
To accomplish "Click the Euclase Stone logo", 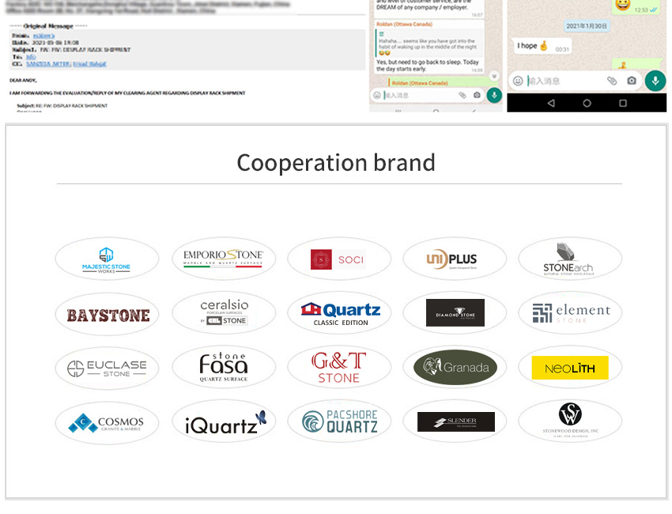I will point(107,368).
